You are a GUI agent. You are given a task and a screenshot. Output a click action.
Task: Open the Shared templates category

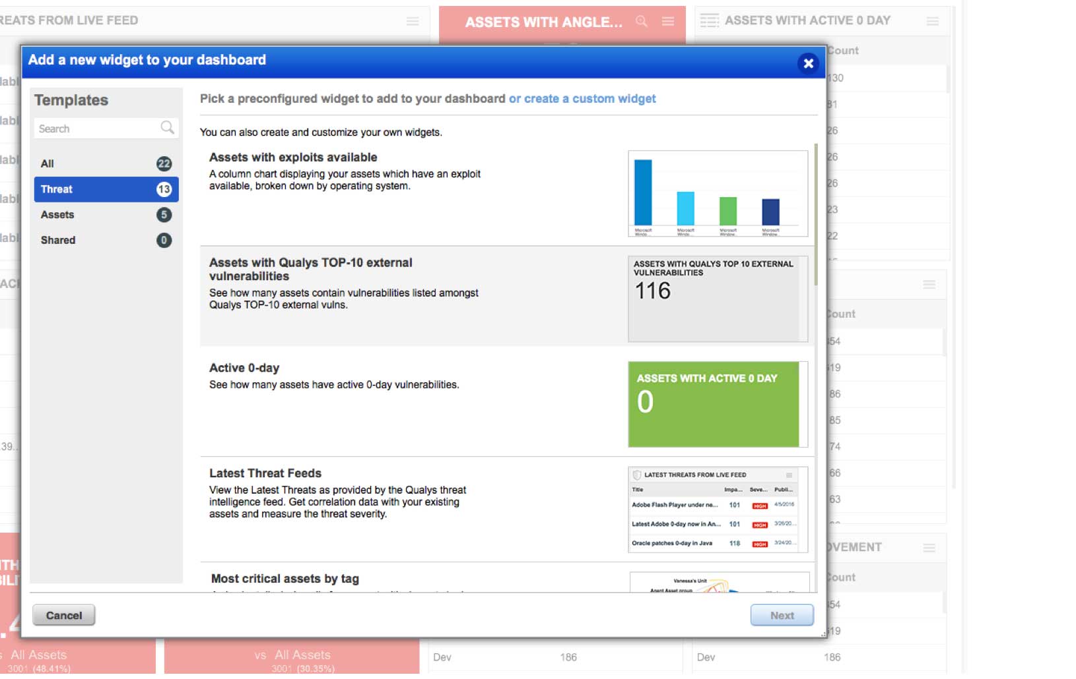coord(106,241)
